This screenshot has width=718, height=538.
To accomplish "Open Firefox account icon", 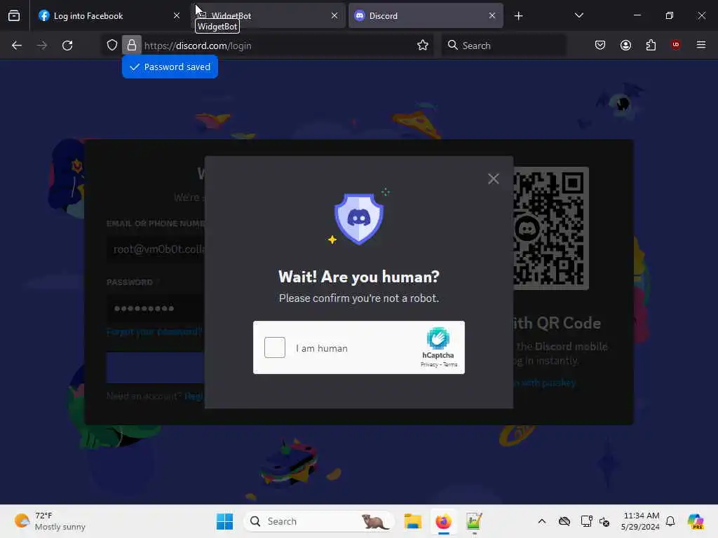I will point(625,45).
